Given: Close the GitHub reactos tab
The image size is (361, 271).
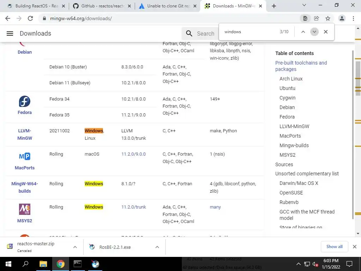Looking at the screenshot, I should click(129, 6).
